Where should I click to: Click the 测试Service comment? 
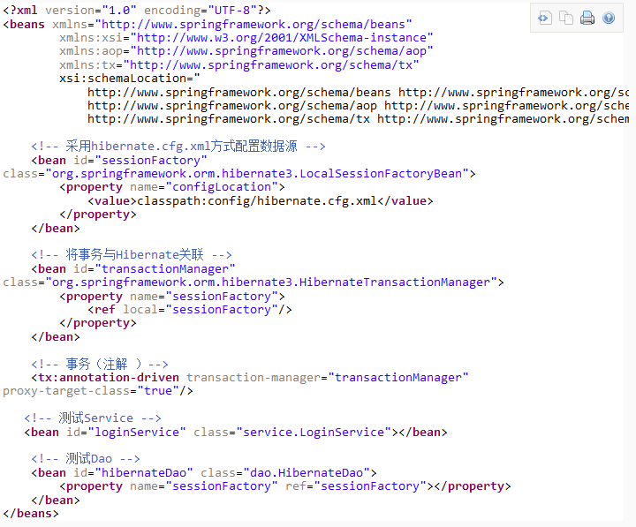[93, 418]
